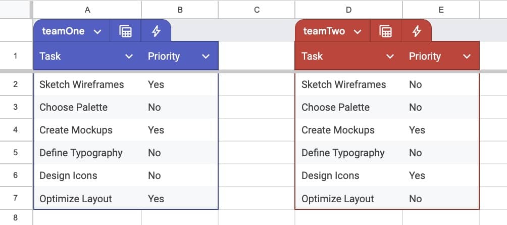Select row 4 header
The image size is (507, 225).
point(16,130)
